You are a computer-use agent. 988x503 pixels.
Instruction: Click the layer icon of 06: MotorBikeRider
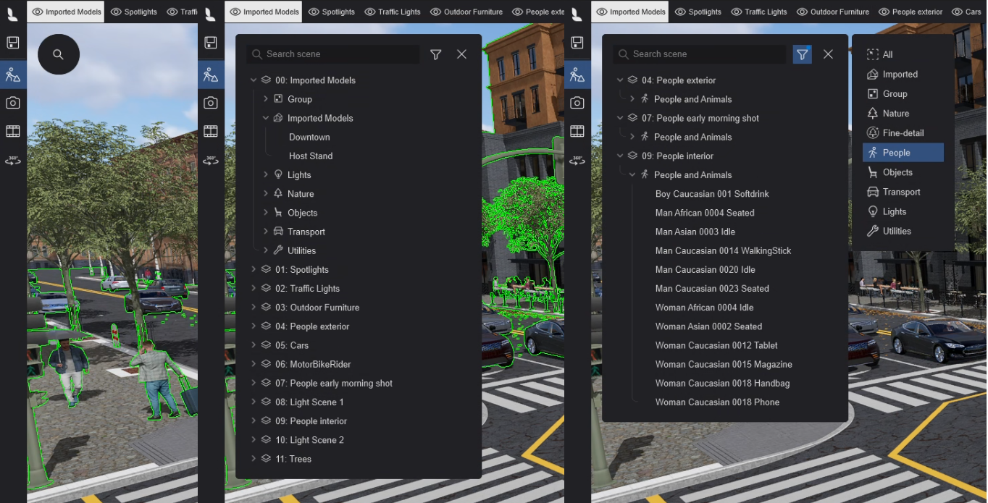click(266, 364)
